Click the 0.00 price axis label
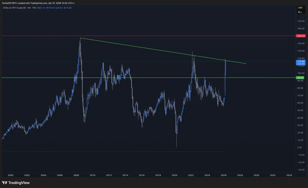This screenshot has width=308, height=188. tap(300, 148)
